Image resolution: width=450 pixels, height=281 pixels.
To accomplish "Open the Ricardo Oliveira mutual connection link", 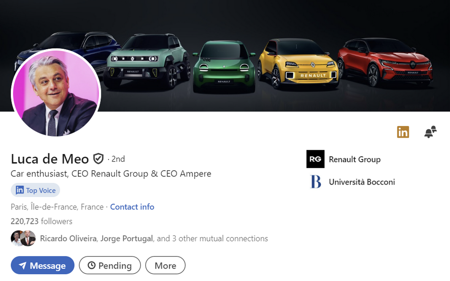I will pyautogui.click(x=68, y=238).
